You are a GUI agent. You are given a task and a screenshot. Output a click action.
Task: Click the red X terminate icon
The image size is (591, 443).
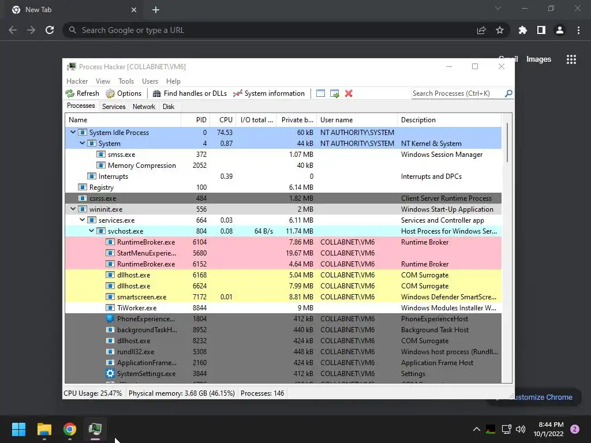349,93
